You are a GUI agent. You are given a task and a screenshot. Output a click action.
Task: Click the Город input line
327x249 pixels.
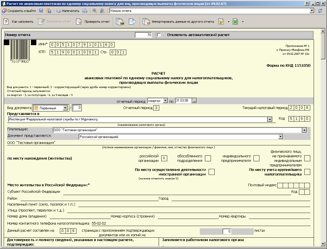click(x=241, y=198)
